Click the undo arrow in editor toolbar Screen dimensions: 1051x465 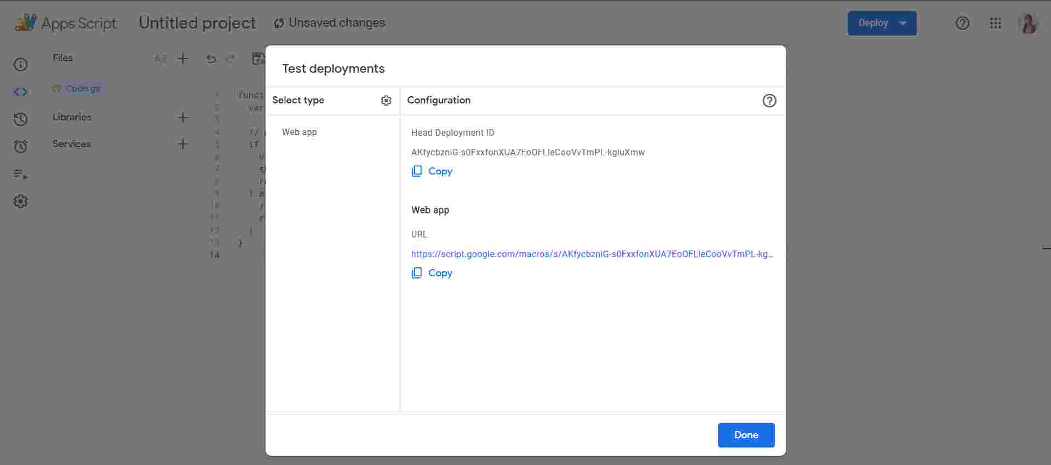click(x=211, y=59)
